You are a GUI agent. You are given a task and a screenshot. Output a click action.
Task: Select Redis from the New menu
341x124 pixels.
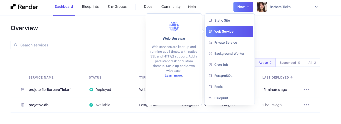click(x=230, y=87)
